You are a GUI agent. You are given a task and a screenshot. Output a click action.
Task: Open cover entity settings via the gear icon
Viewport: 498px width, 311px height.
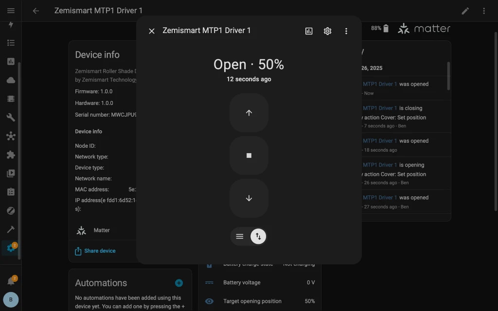[327, 31]
